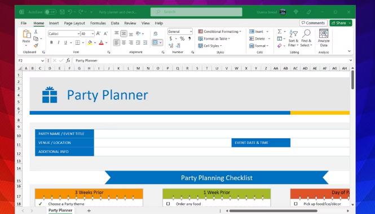Toggle Middle Align
The image size is (375, 214).
pyautogui.click(x=123, y=33)
